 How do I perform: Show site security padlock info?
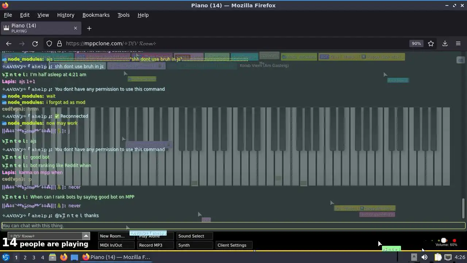59,43
